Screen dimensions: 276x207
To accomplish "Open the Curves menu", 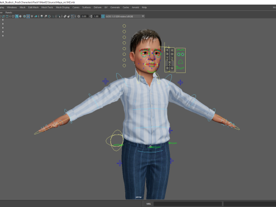I will tap(76, 7).
